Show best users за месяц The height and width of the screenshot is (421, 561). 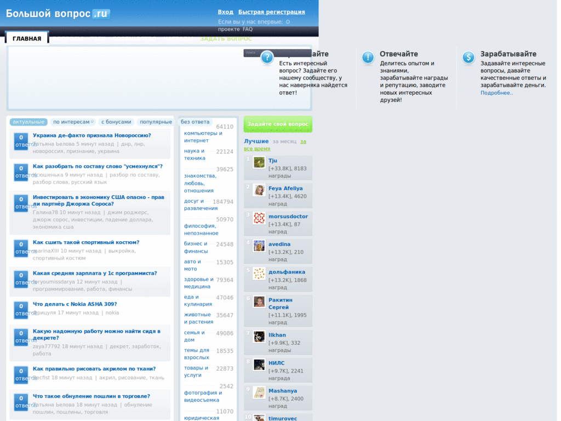coord(284,142)
